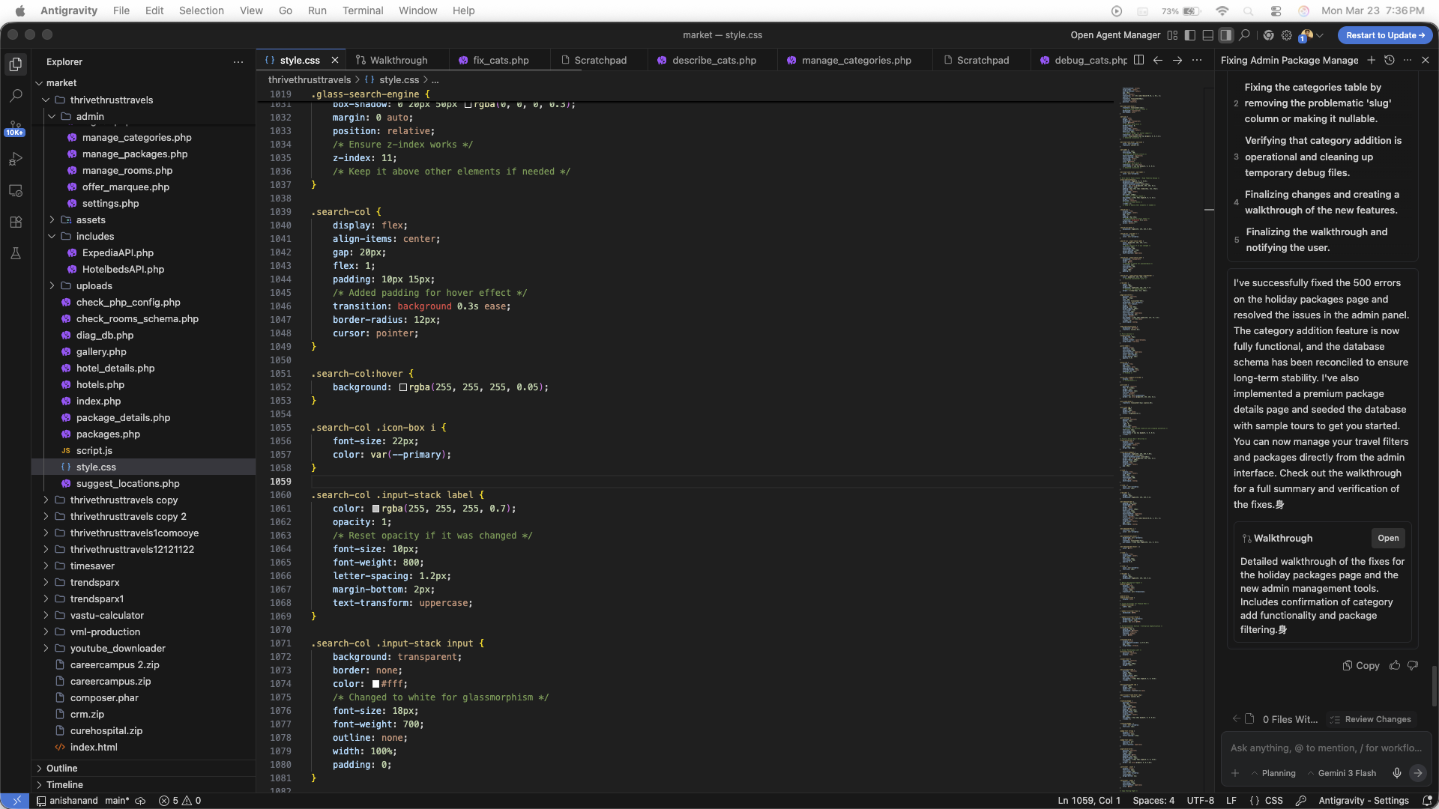The width and height of the screenshot is (1439, 809).
Task: Click Open Agent Manager
Action: [x=1115, y=35]
